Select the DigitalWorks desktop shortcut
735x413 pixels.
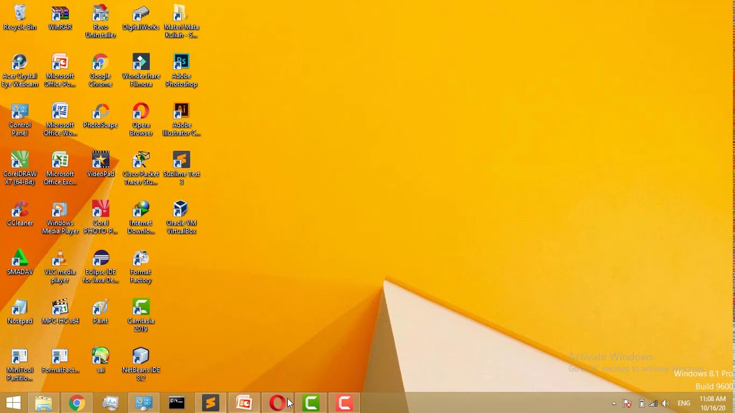pos(141,18)
